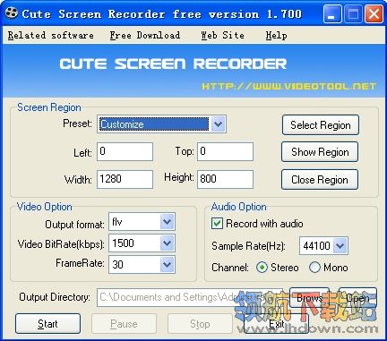Open the Free Download menu
The width and height of the screenshot is (387, 341).
(x=145, y=35)
